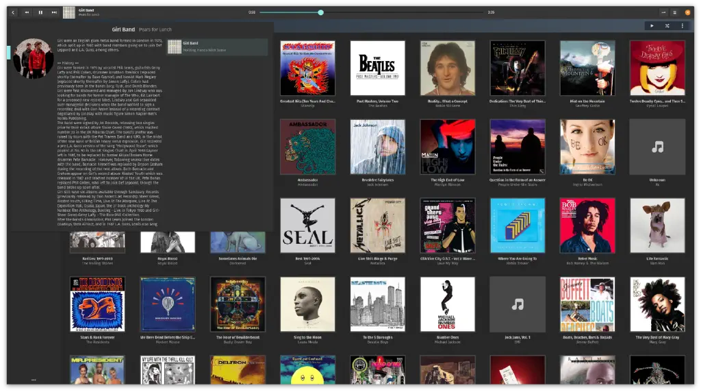Open The Residents Stars & Hank Forever

(x=97, y=304)
